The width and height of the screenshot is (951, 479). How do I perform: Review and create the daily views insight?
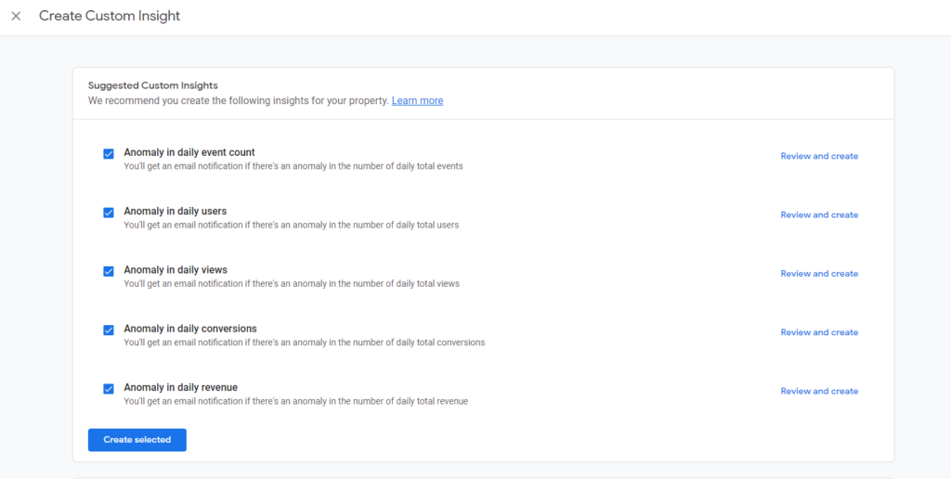click(819, 274)
